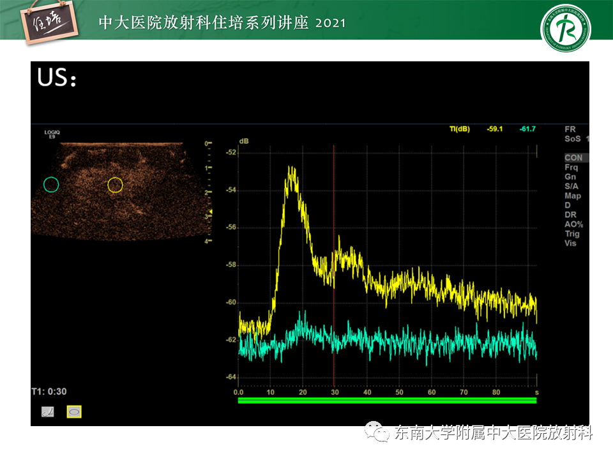Image resolution: width=613 pixels, height=460 pixels.
Task: Click the -52 y-axis label
Action: tap(231, 153)
